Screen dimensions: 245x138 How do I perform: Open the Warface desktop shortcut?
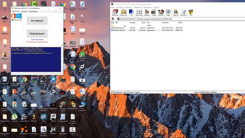click(x=53, y=130)
